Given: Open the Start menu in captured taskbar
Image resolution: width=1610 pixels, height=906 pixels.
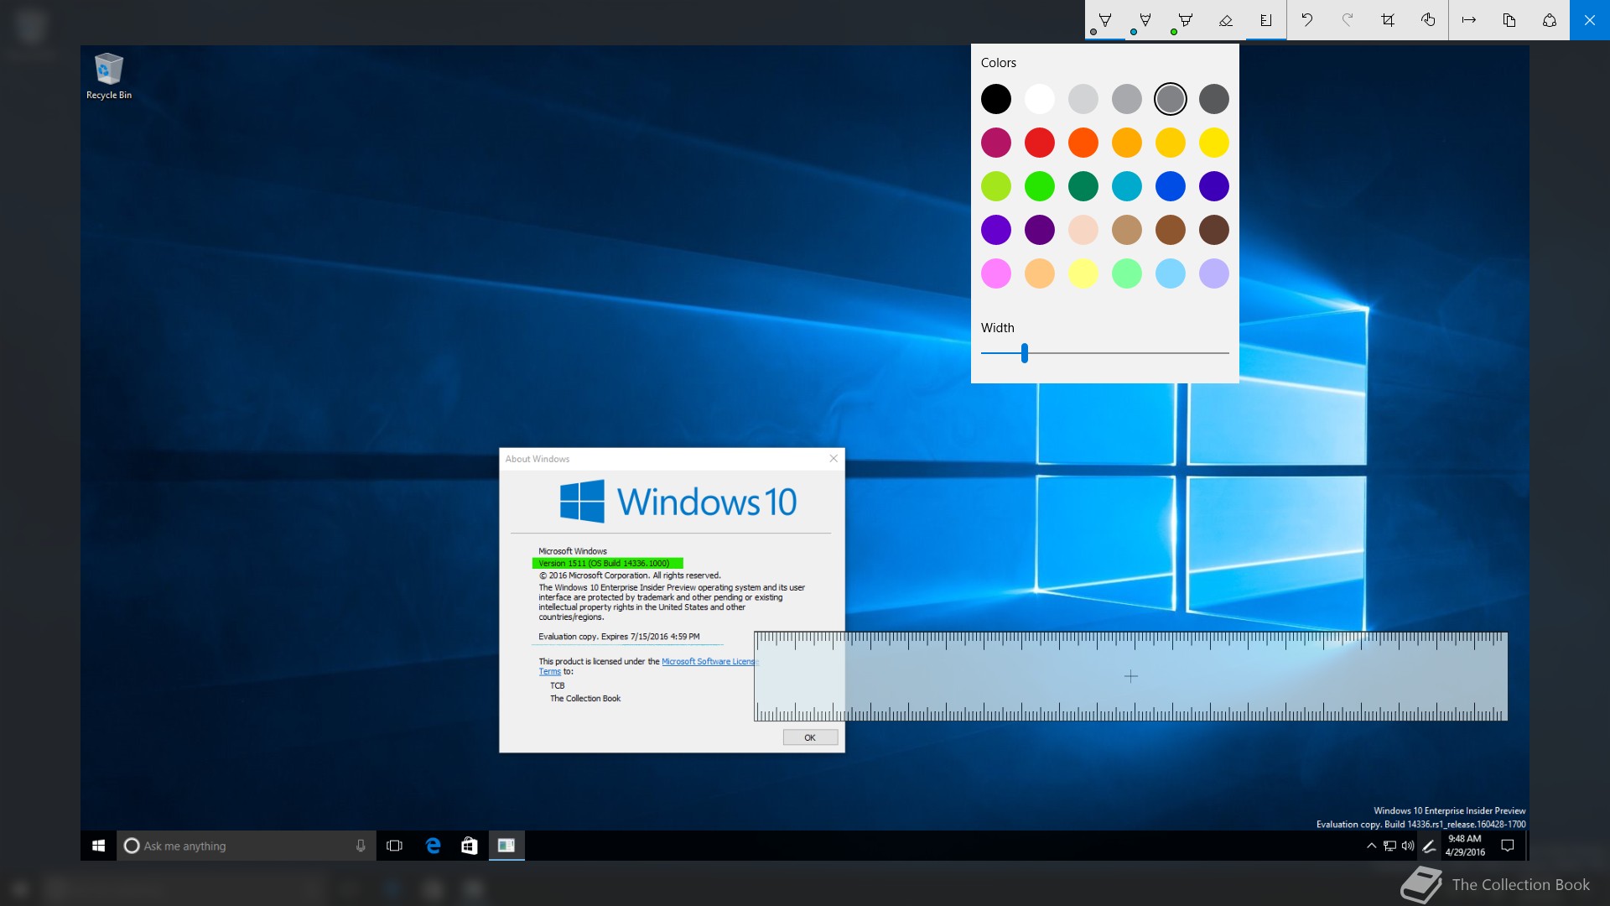Looking at the screenshot, I should pyautogui.click(x=98, y=846).
